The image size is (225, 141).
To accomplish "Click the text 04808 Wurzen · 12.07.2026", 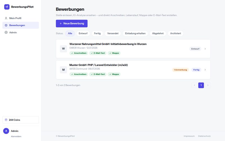I will coord(83,48).
